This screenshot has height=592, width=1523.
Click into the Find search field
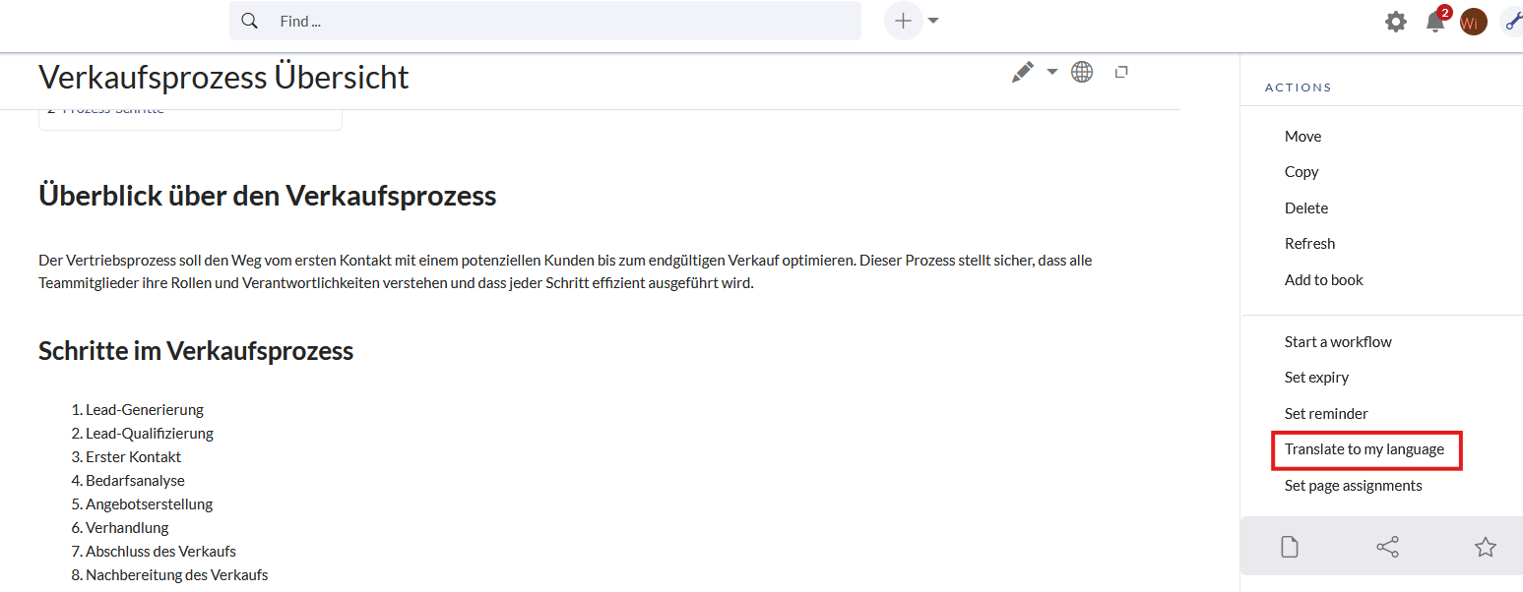click(561, 21)
